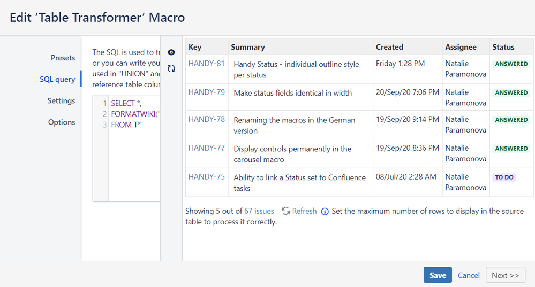
Task: Open the HANDY-79 issue link
Action: point(207,92)
